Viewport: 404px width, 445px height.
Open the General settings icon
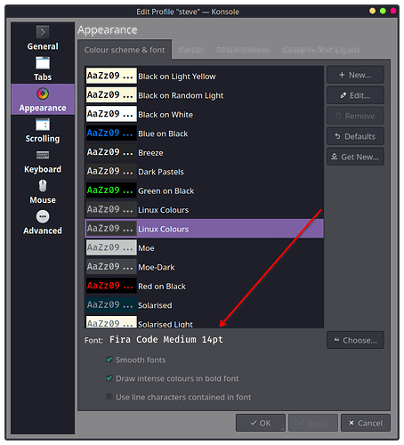click(43, 32)
